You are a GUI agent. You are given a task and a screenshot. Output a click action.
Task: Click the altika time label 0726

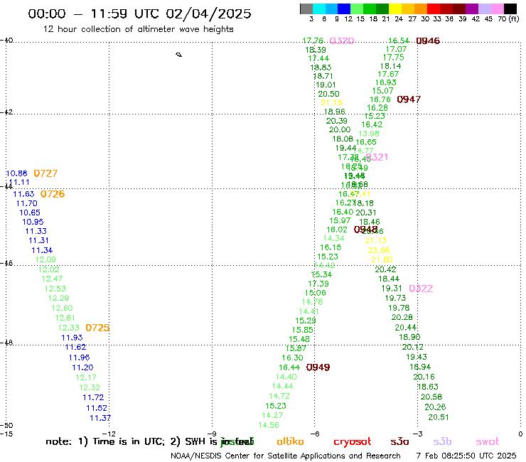(x=53, y=194)
